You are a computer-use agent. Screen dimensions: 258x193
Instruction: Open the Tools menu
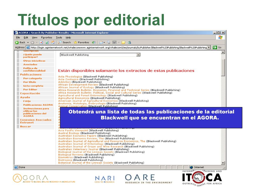59,37
